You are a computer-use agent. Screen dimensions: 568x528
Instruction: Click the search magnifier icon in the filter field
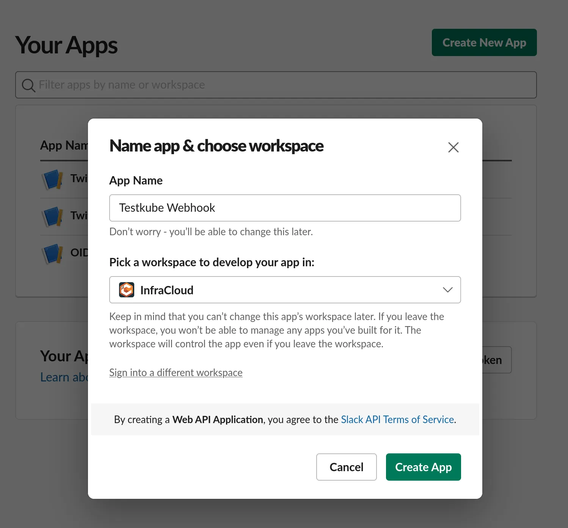pos(28,85)
